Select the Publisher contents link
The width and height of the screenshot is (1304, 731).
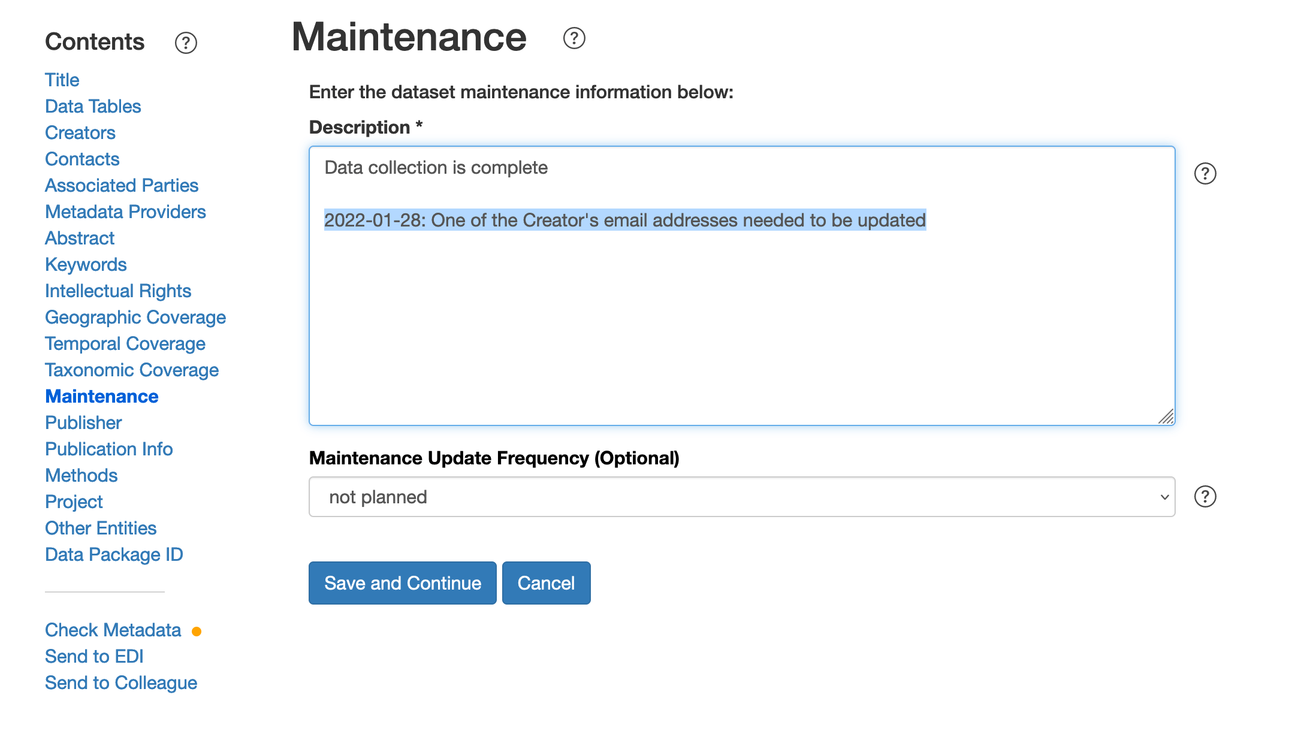(83, 422)
